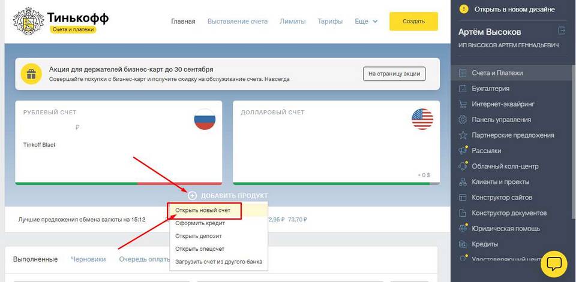This screenshot has width=576, height=282.
Task: Click the Облачный колл-центр headset icon
Action: (463, 166)
